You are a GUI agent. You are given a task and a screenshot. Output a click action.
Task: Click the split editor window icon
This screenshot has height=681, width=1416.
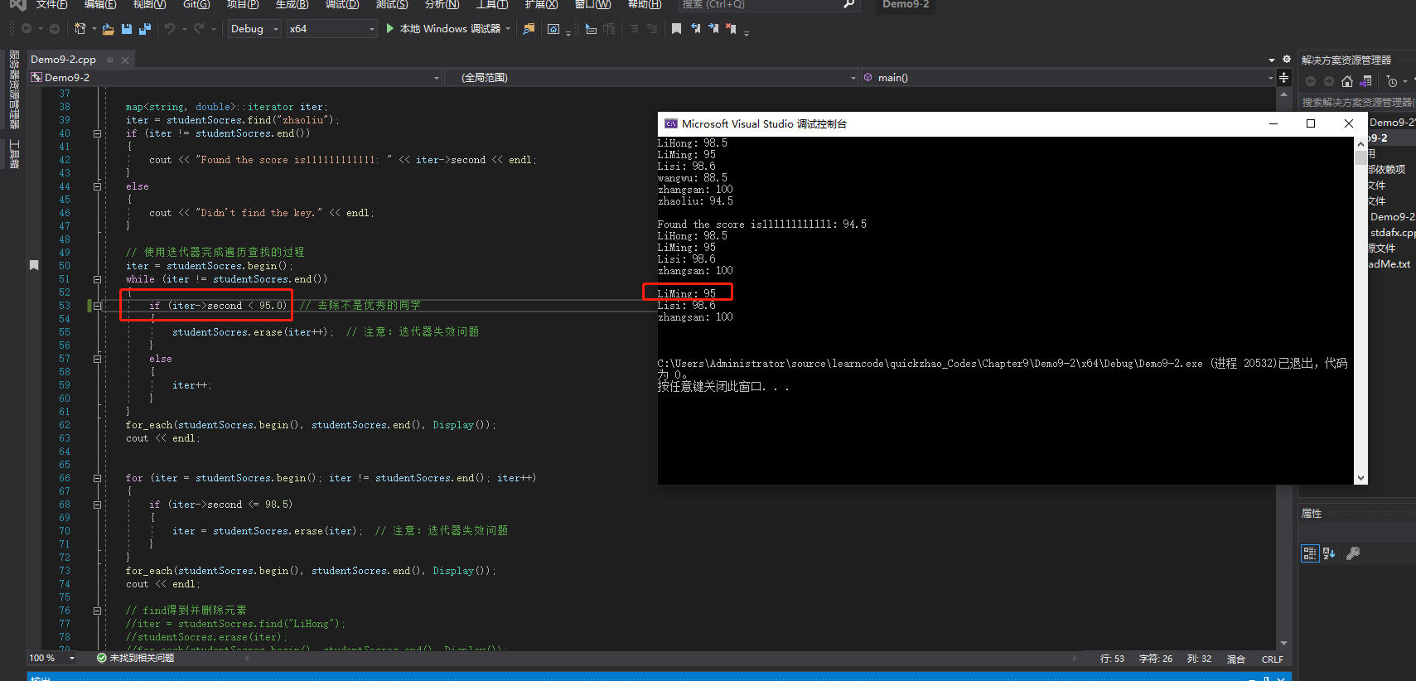point(1283,77)
